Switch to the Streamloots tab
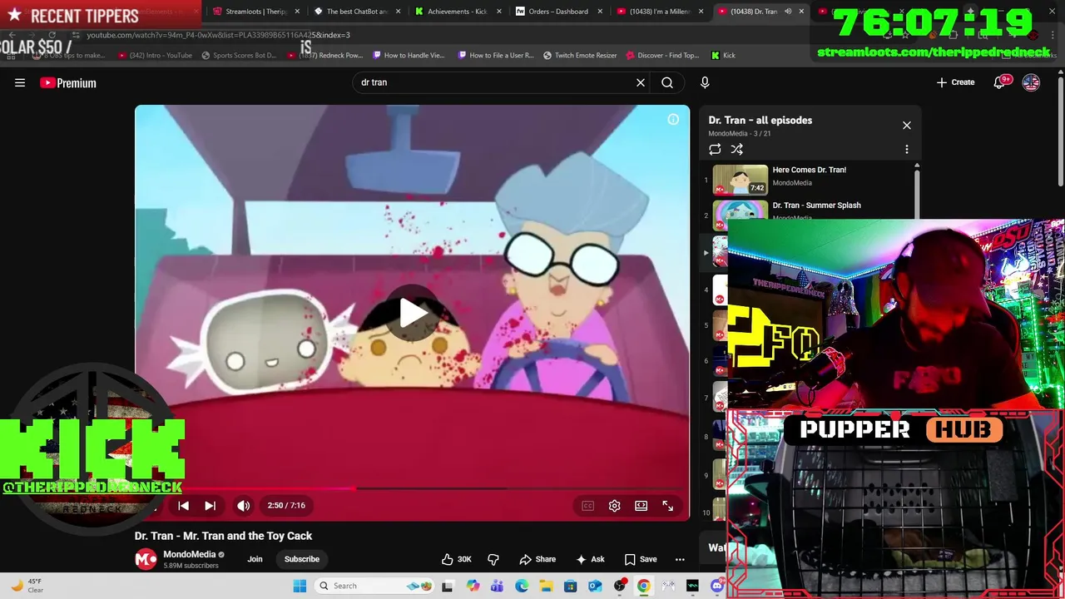The image size is (1065, 599). (x=255, y=12)
